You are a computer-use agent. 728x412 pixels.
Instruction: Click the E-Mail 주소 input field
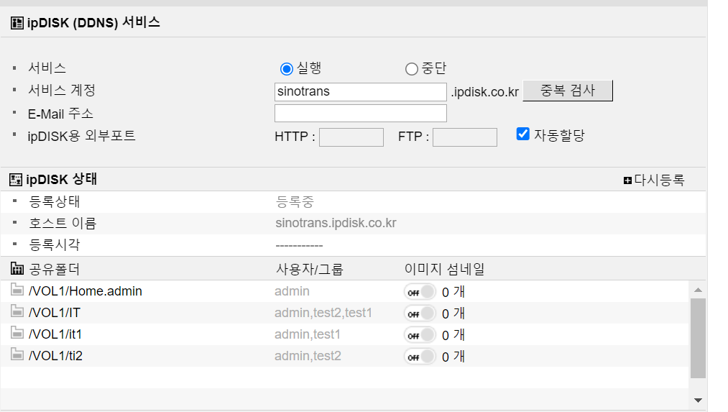coord(361,114)
